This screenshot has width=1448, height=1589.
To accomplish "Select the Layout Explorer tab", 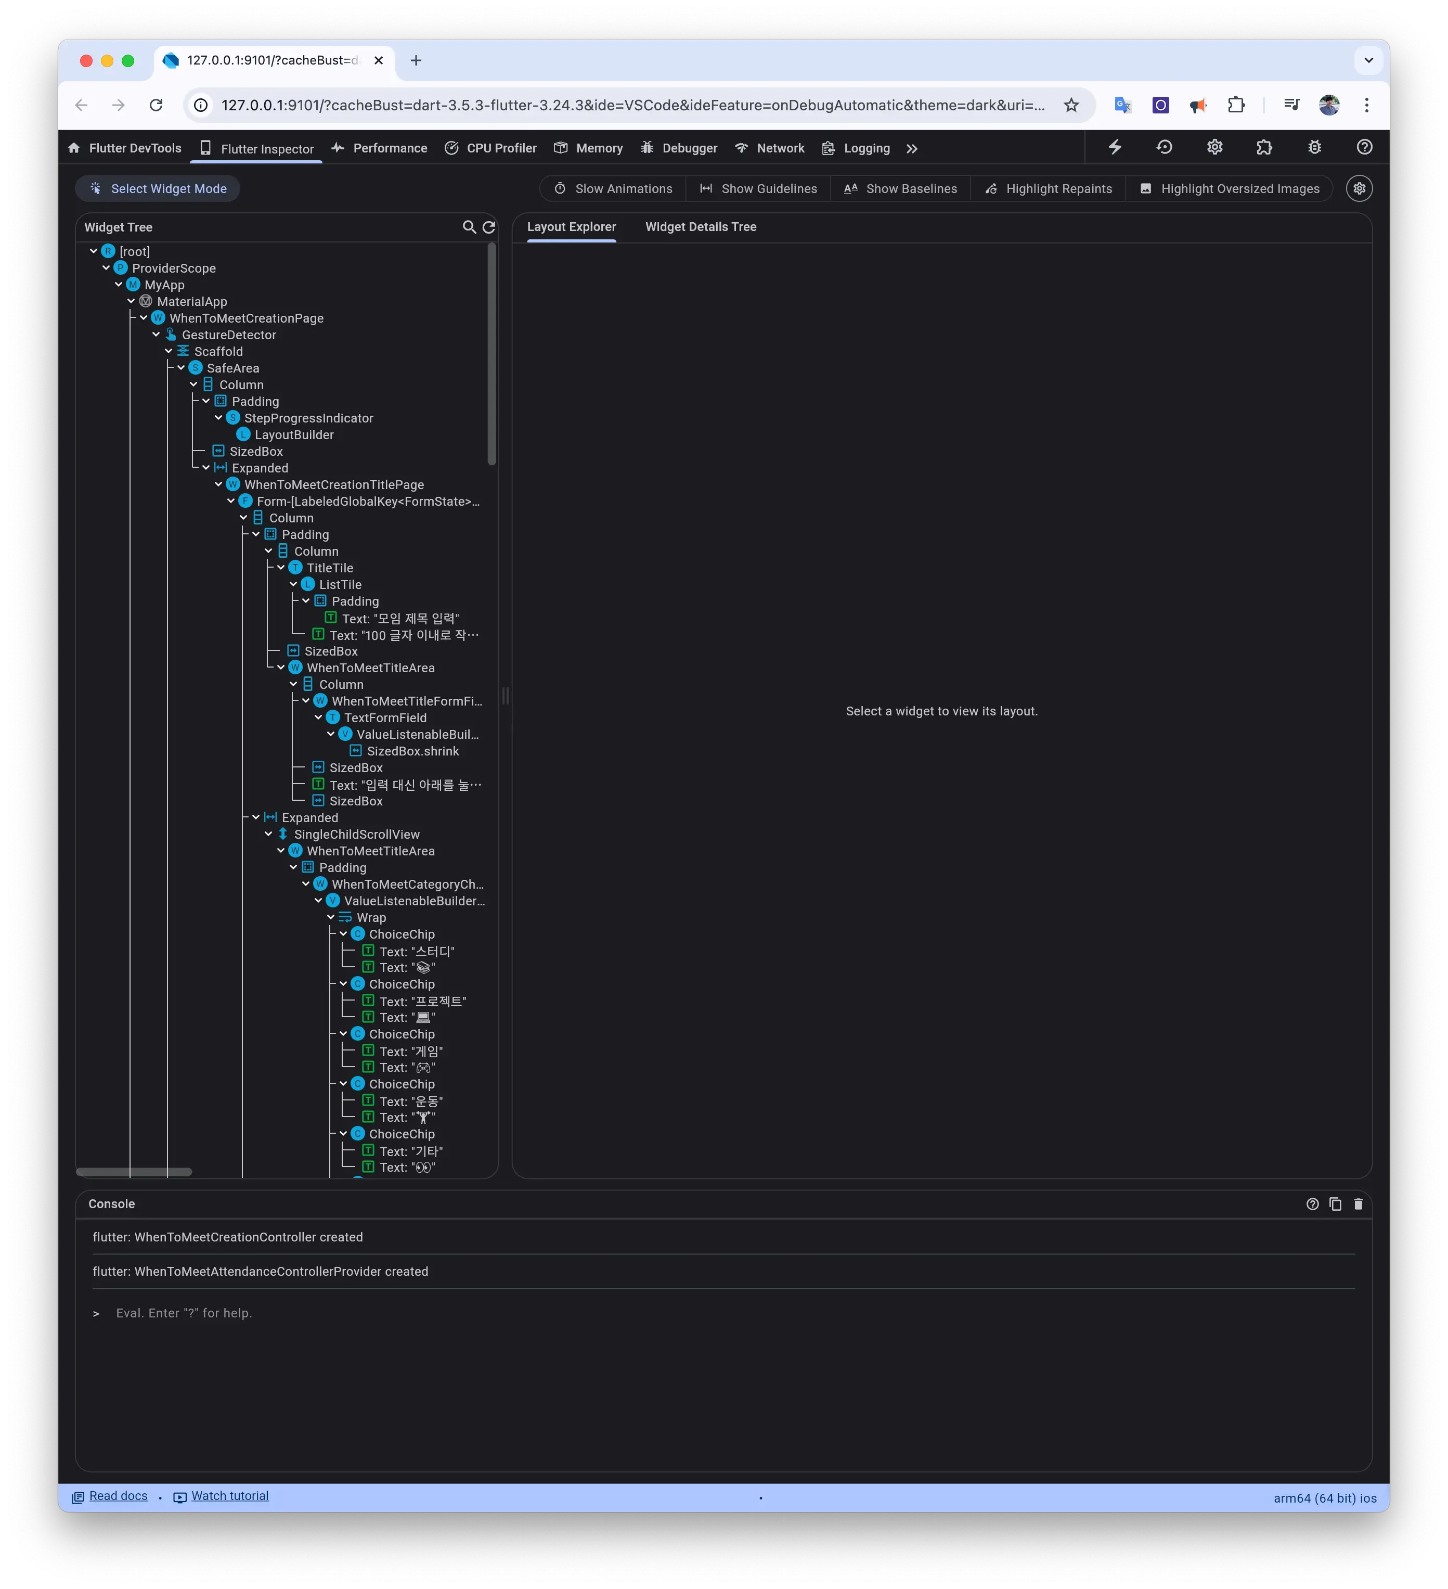I will [x=571, y=227].
